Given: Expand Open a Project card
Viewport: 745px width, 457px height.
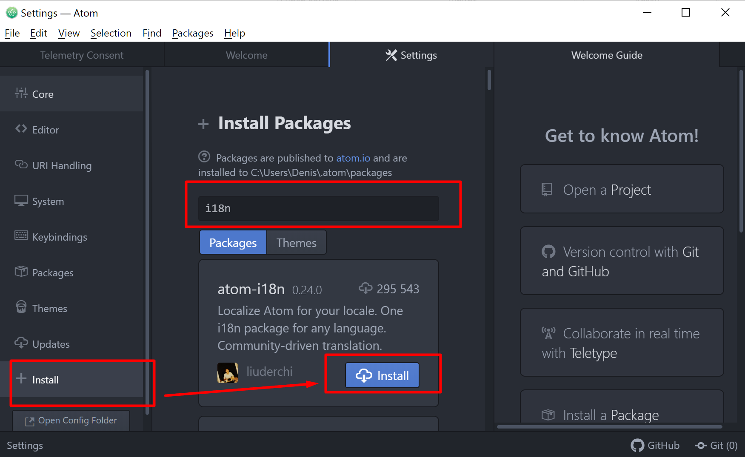Looking at the screenshot, I should [x=622, y=189].
